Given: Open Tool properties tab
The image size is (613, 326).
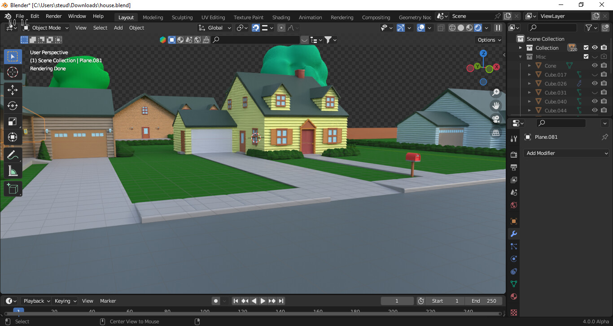Looking at the screenshot, I should click(514, 139).
